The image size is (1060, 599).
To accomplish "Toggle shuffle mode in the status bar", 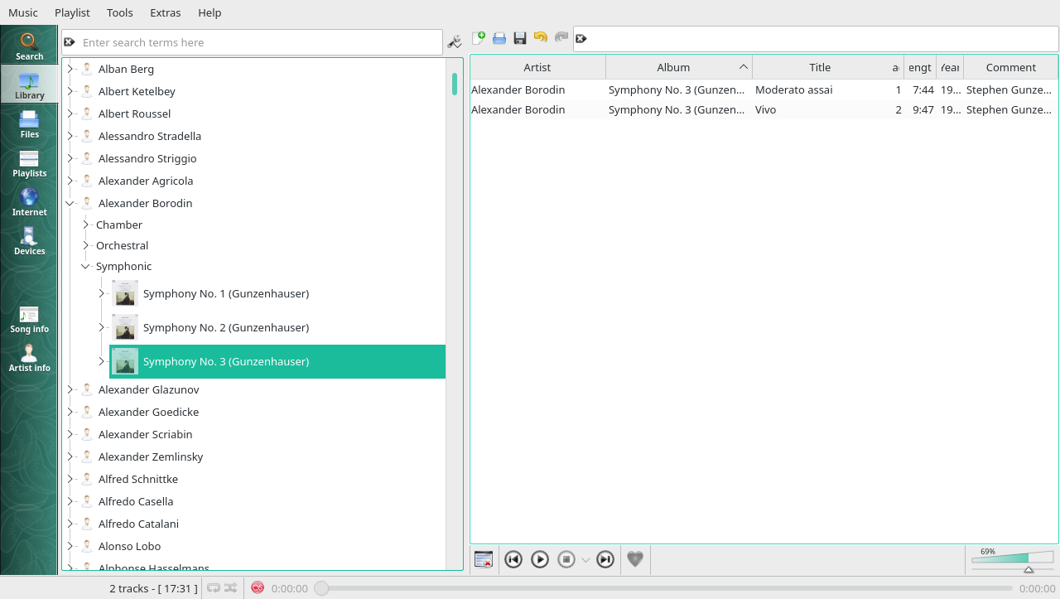I will click(x=231, y=587).
